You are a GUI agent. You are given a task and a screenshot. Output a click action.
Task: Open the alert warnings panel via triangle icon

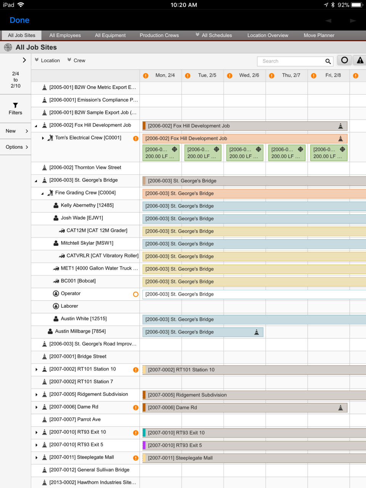359,60
